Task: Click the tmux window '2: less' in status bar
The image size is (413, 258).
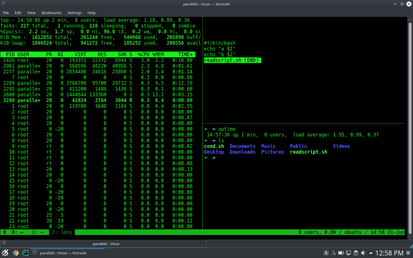Action: [x=60, y=232]
